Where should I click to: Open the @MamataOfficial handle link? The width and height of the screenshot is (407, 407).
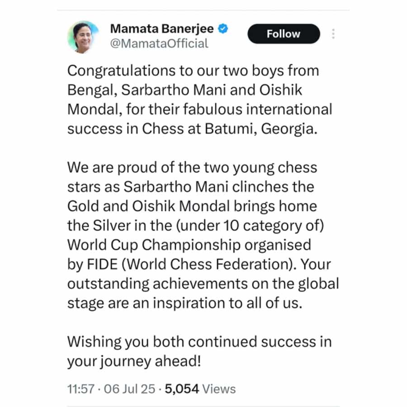click(x=159, y=43)
